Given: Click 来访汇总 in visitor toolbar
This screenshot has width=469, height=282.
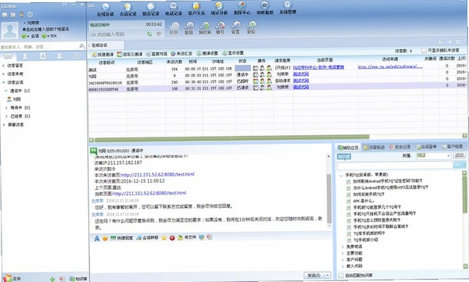Looking at the screenshot, I should 181,54.
